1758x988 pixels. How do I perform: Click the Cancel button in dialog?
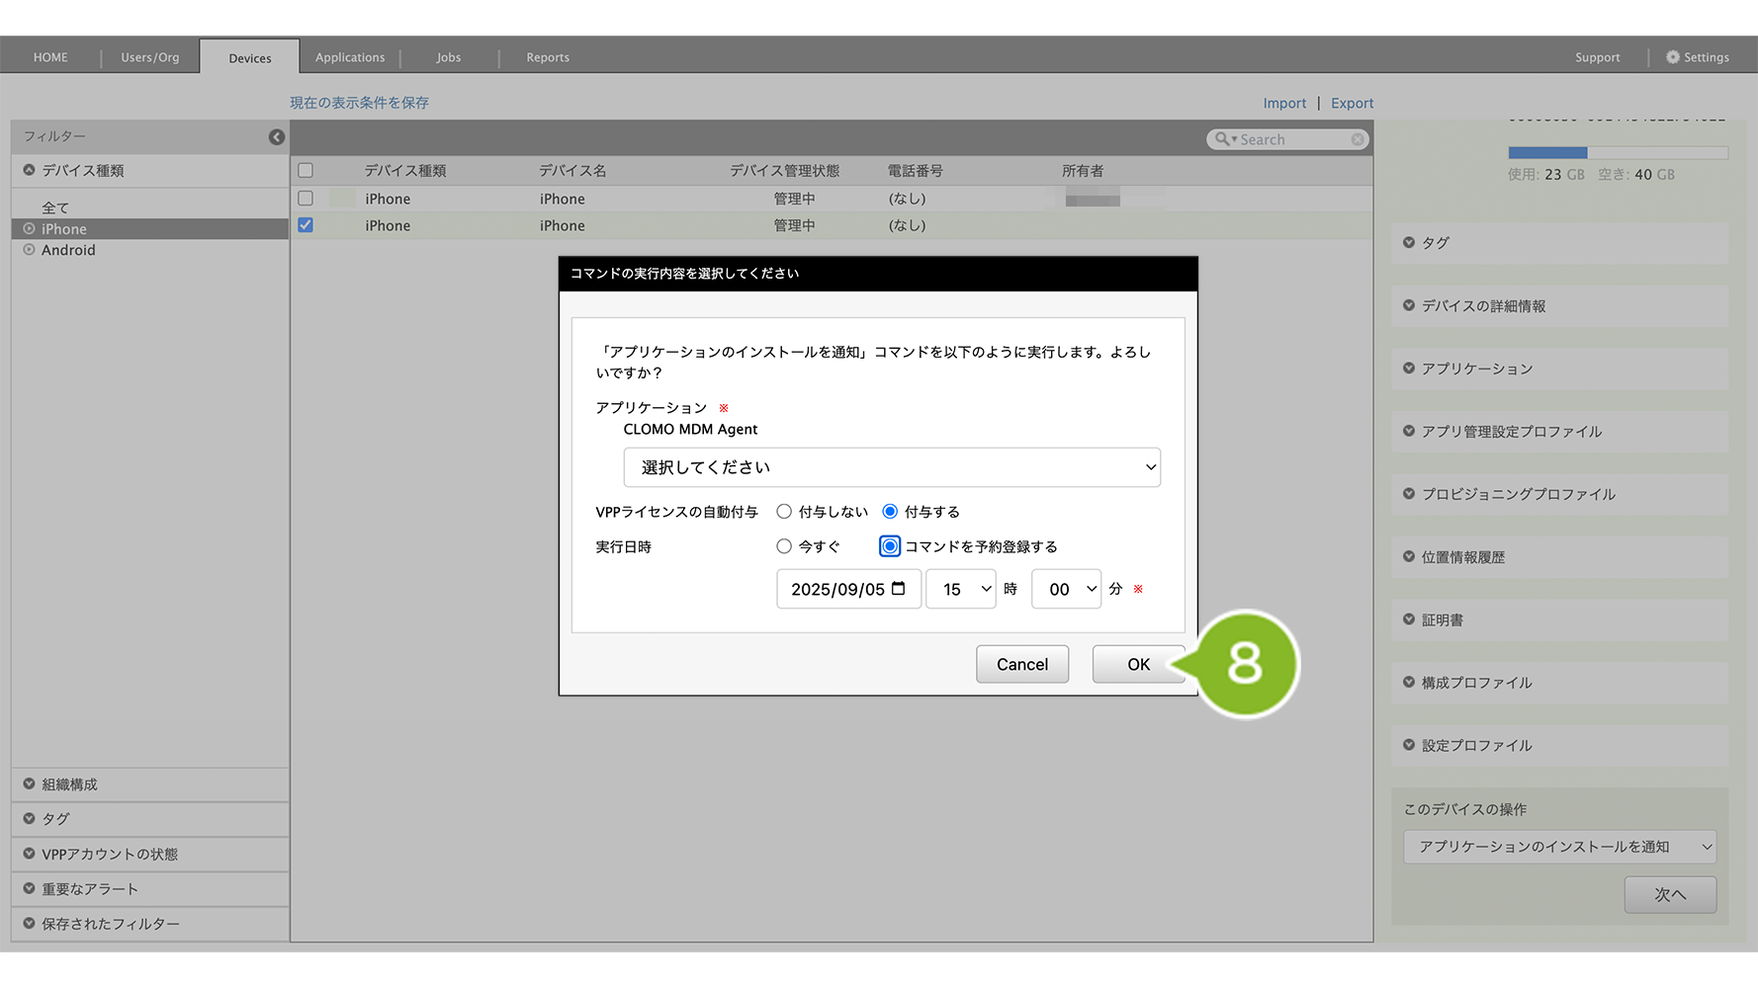point(1021,665)
